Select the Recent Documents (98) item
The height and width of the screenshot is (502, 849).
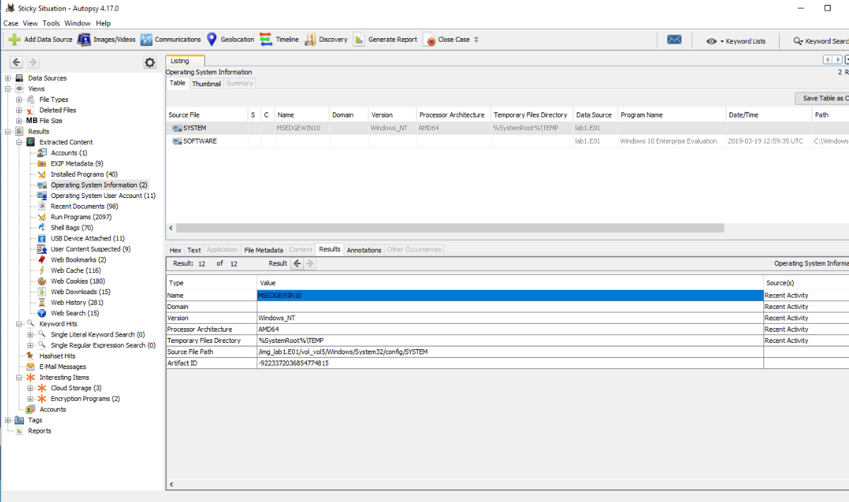pyautogui.click(x=84, y=206)
